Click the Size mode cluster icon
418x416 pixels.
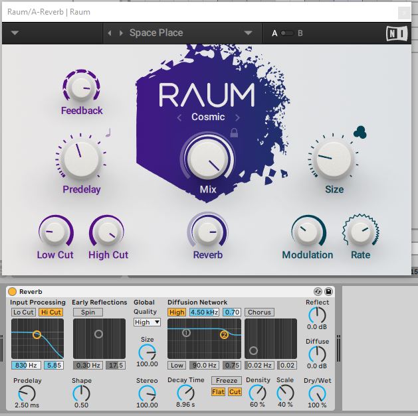point(360,132)
